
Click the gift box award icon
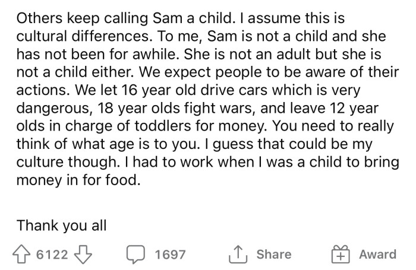pos(340,255)
